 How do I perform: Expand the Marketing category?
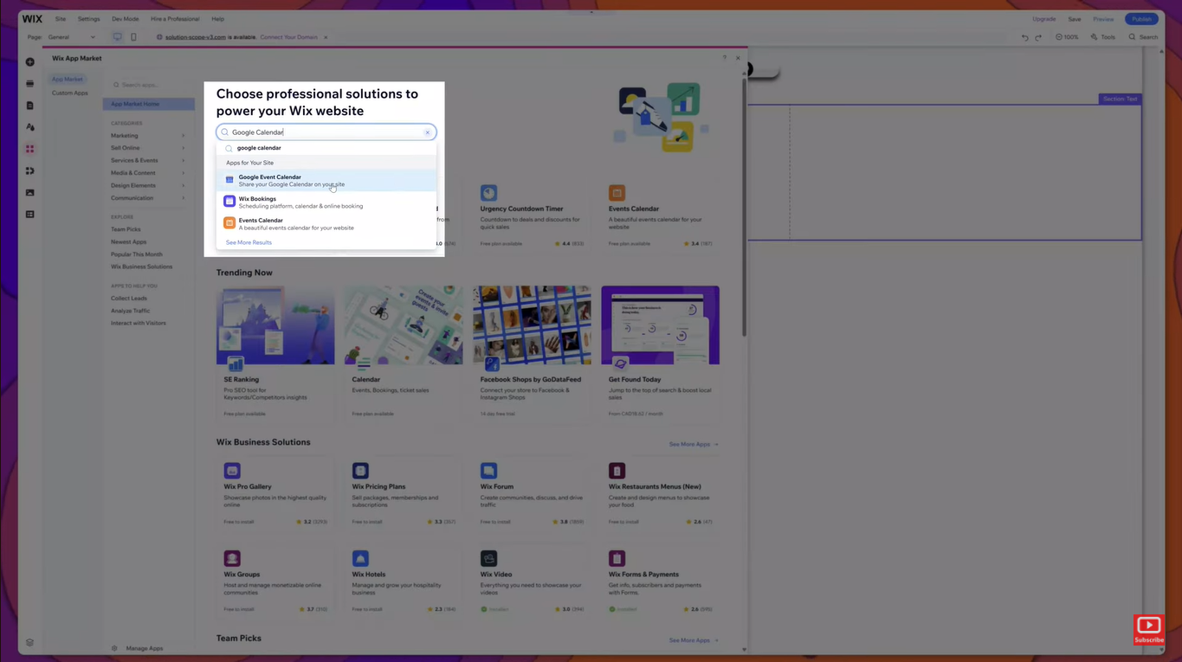pyautogui.click(x=147, y=136)
